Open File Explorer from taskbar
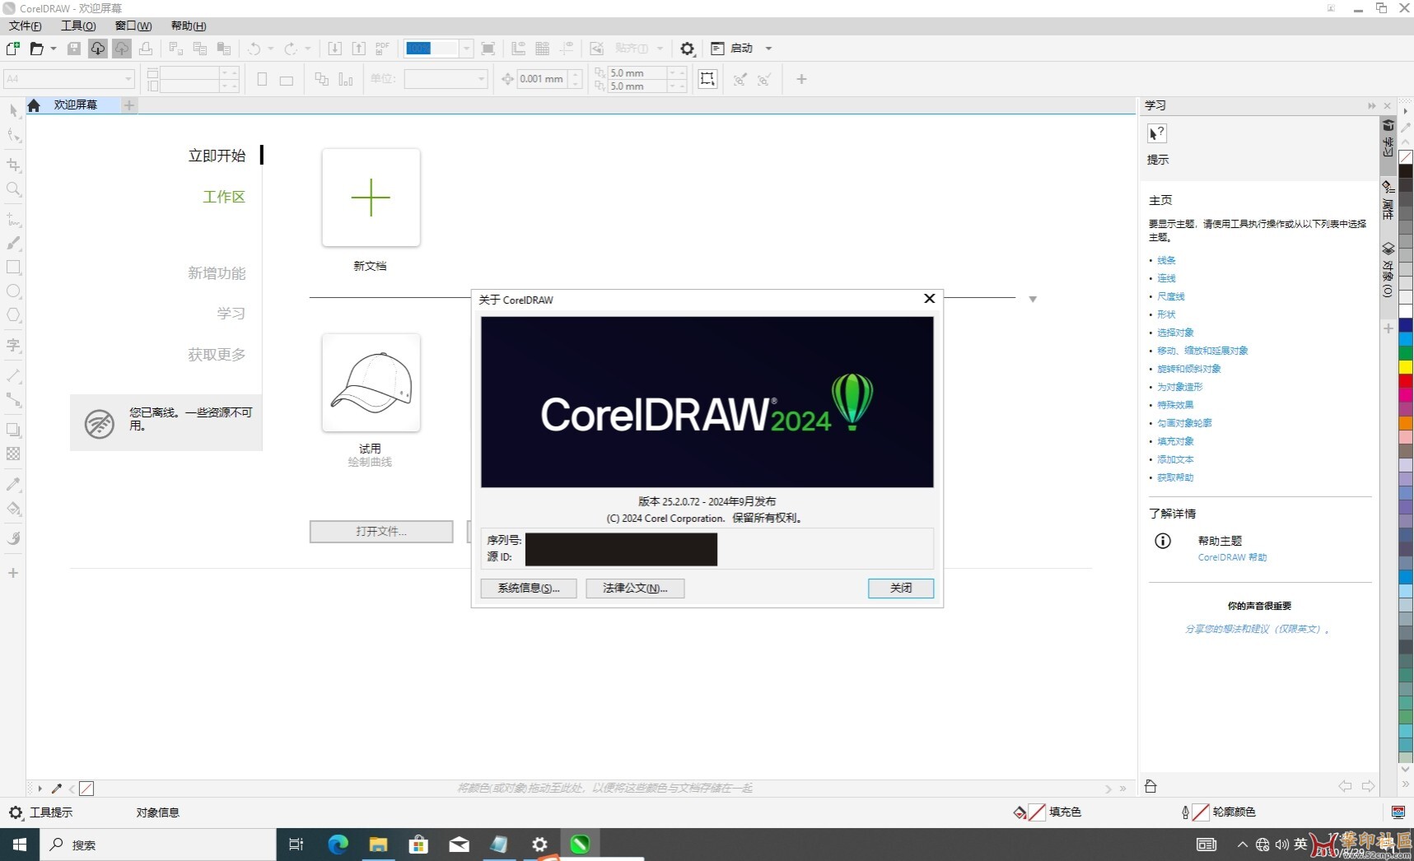This screenshot has height=861, width=1414. coord(378,845)
